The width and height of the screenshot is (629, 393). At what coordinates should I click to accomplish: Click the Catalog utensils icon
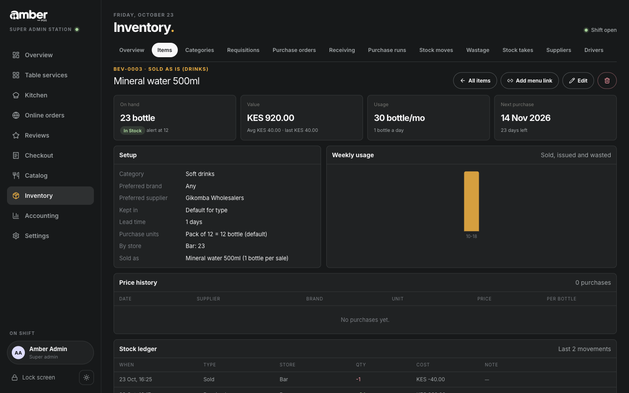click(x=16, y=176)
